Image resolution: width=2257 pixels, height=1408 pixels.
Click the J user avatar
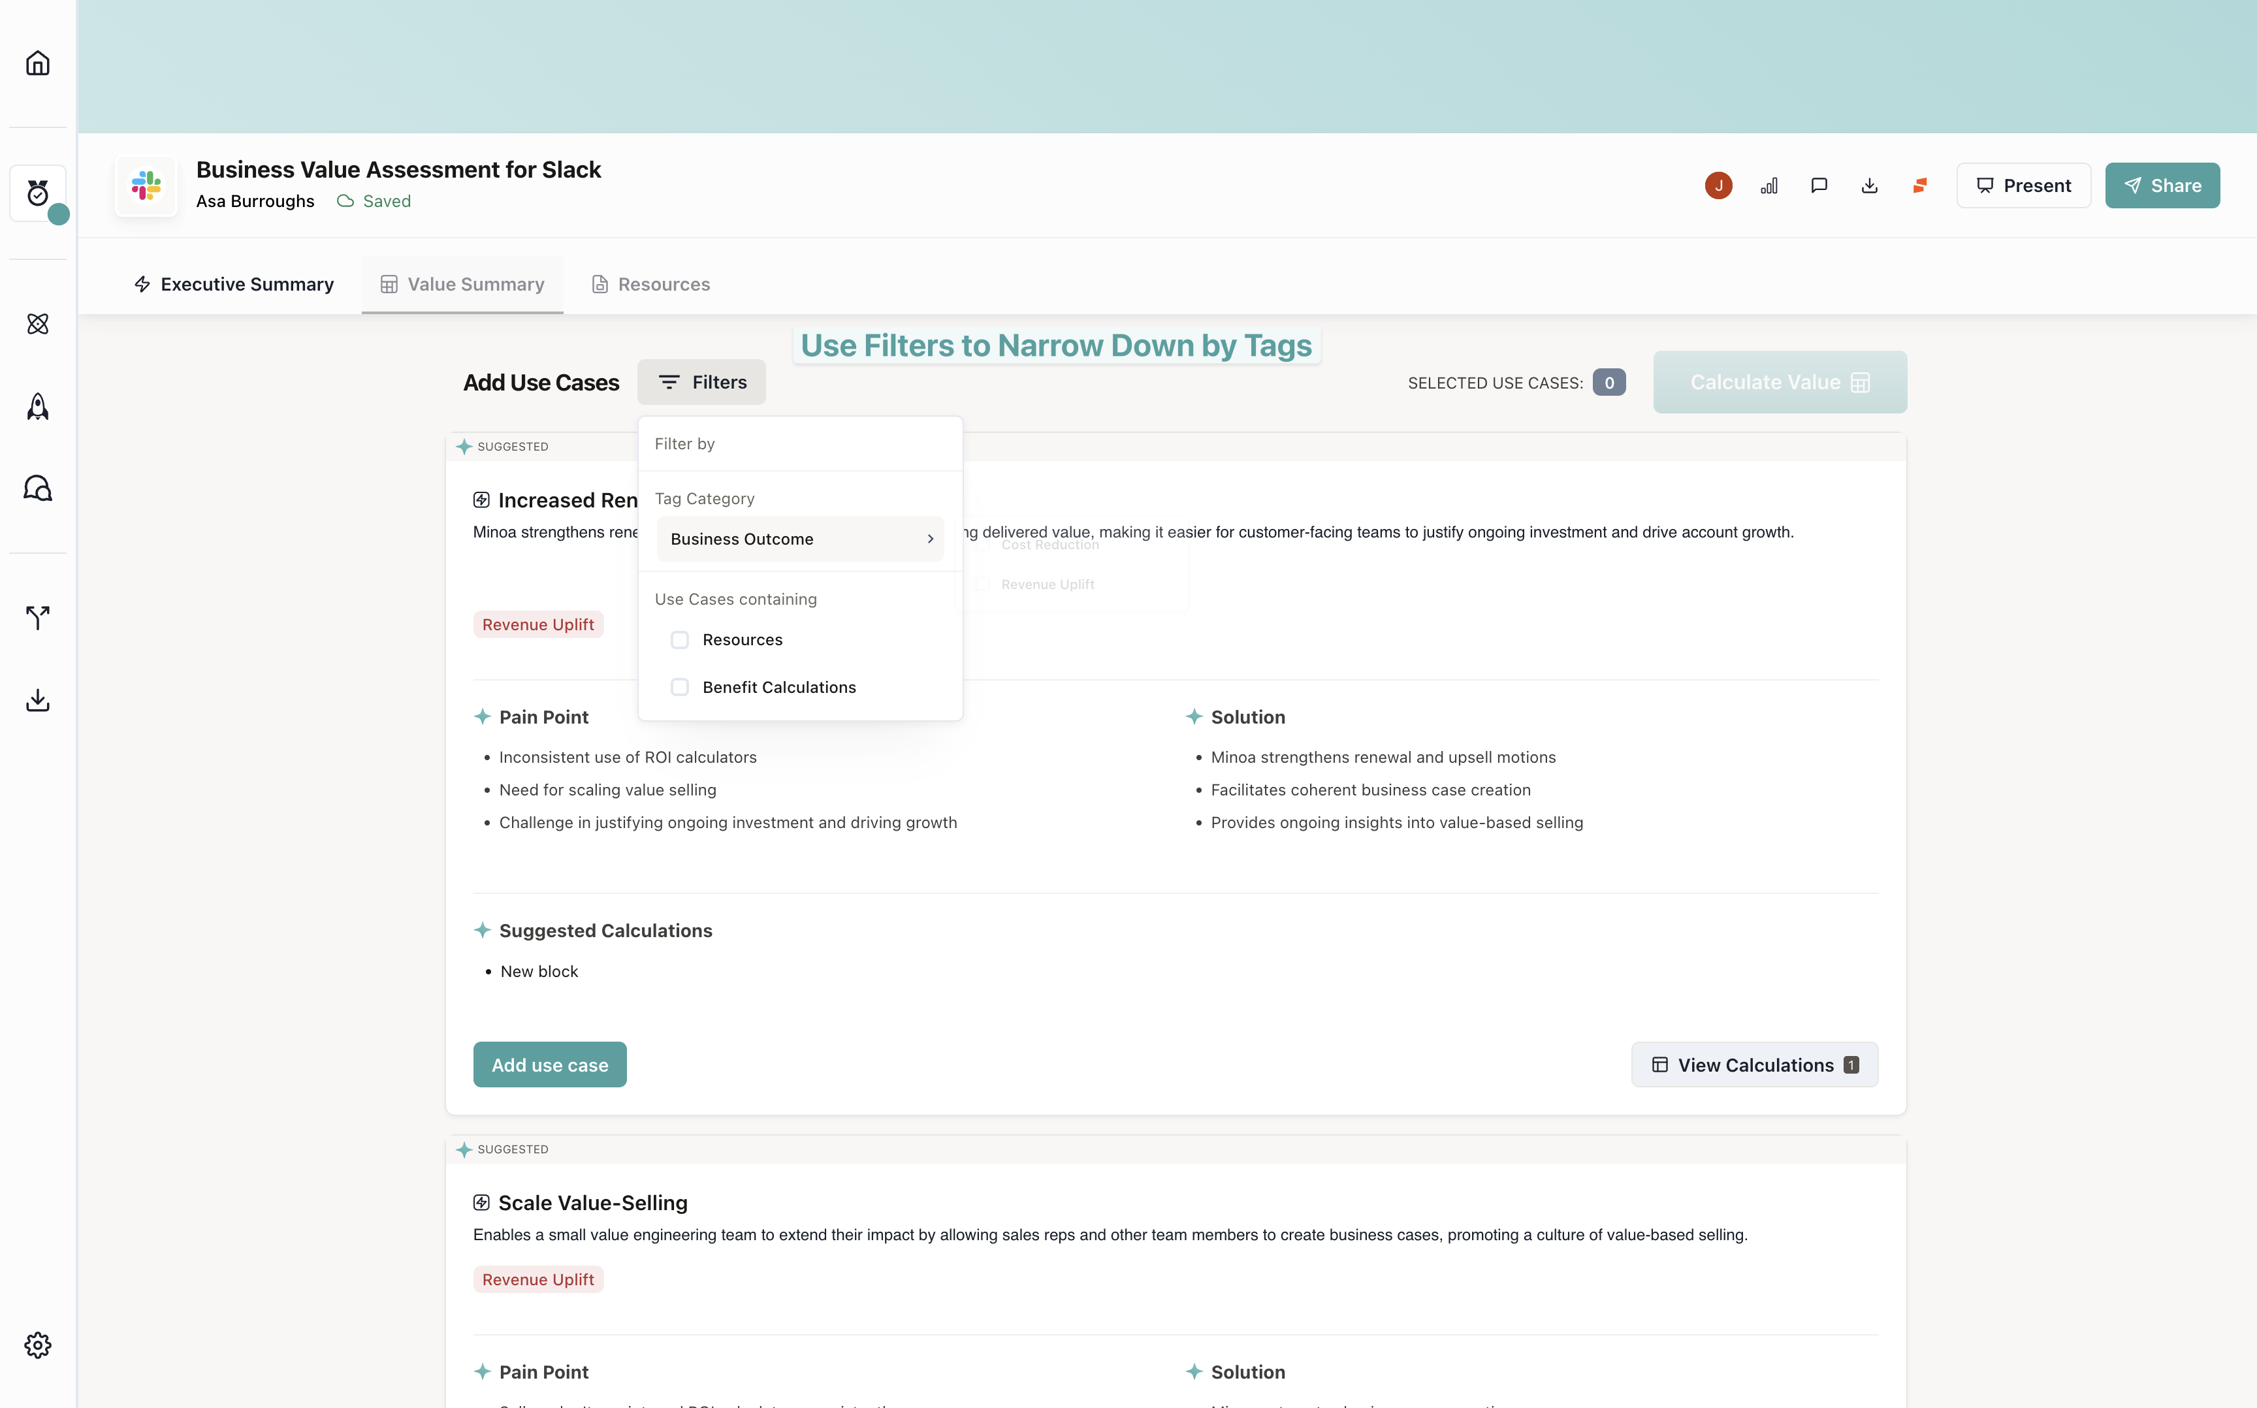click(x=1718, y=185)
